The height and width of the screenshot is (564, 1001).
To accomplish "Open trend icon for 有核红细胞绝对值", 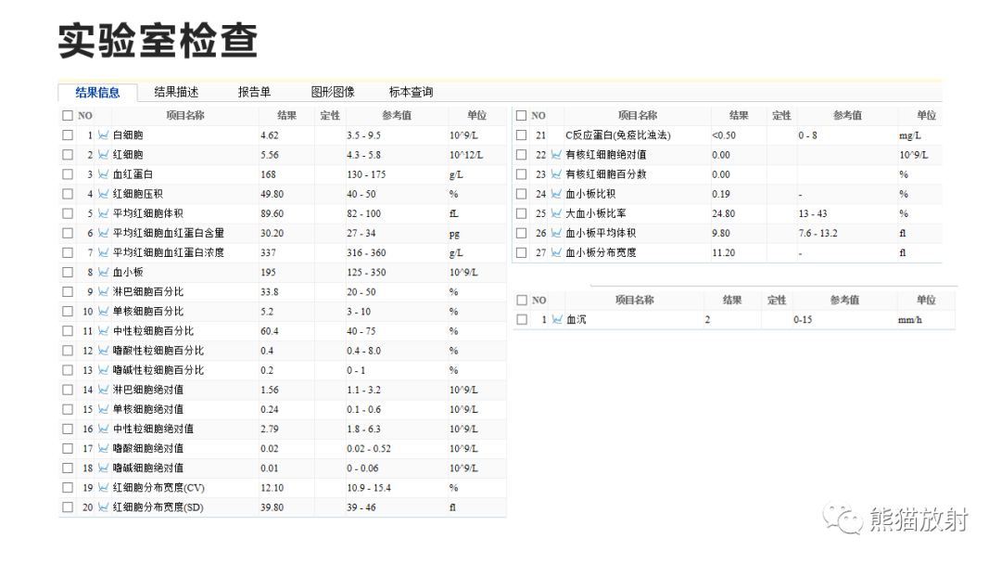I will pos(556,155).
